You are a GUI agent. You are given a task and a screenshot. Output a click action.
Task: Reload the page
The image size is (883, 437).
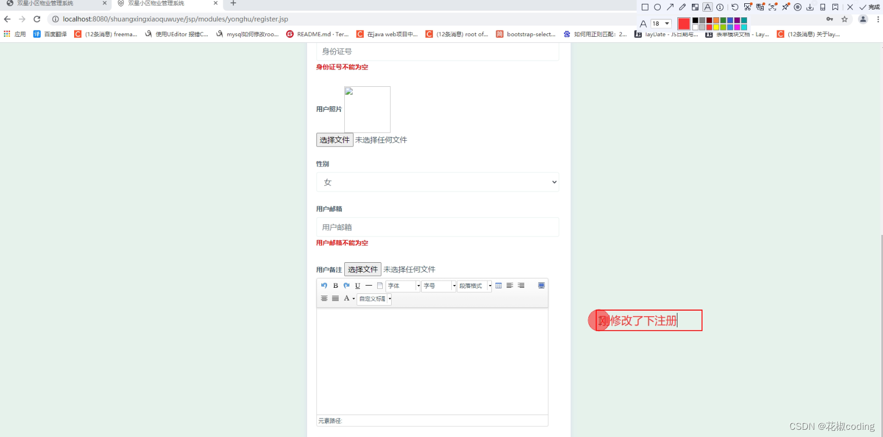pos(37,19)
